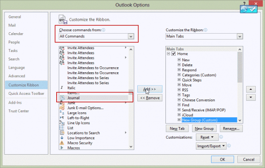The image size is (265, 168).
Task: Click the Left-to-Right command icon
Action: click(x=62, y=118)
